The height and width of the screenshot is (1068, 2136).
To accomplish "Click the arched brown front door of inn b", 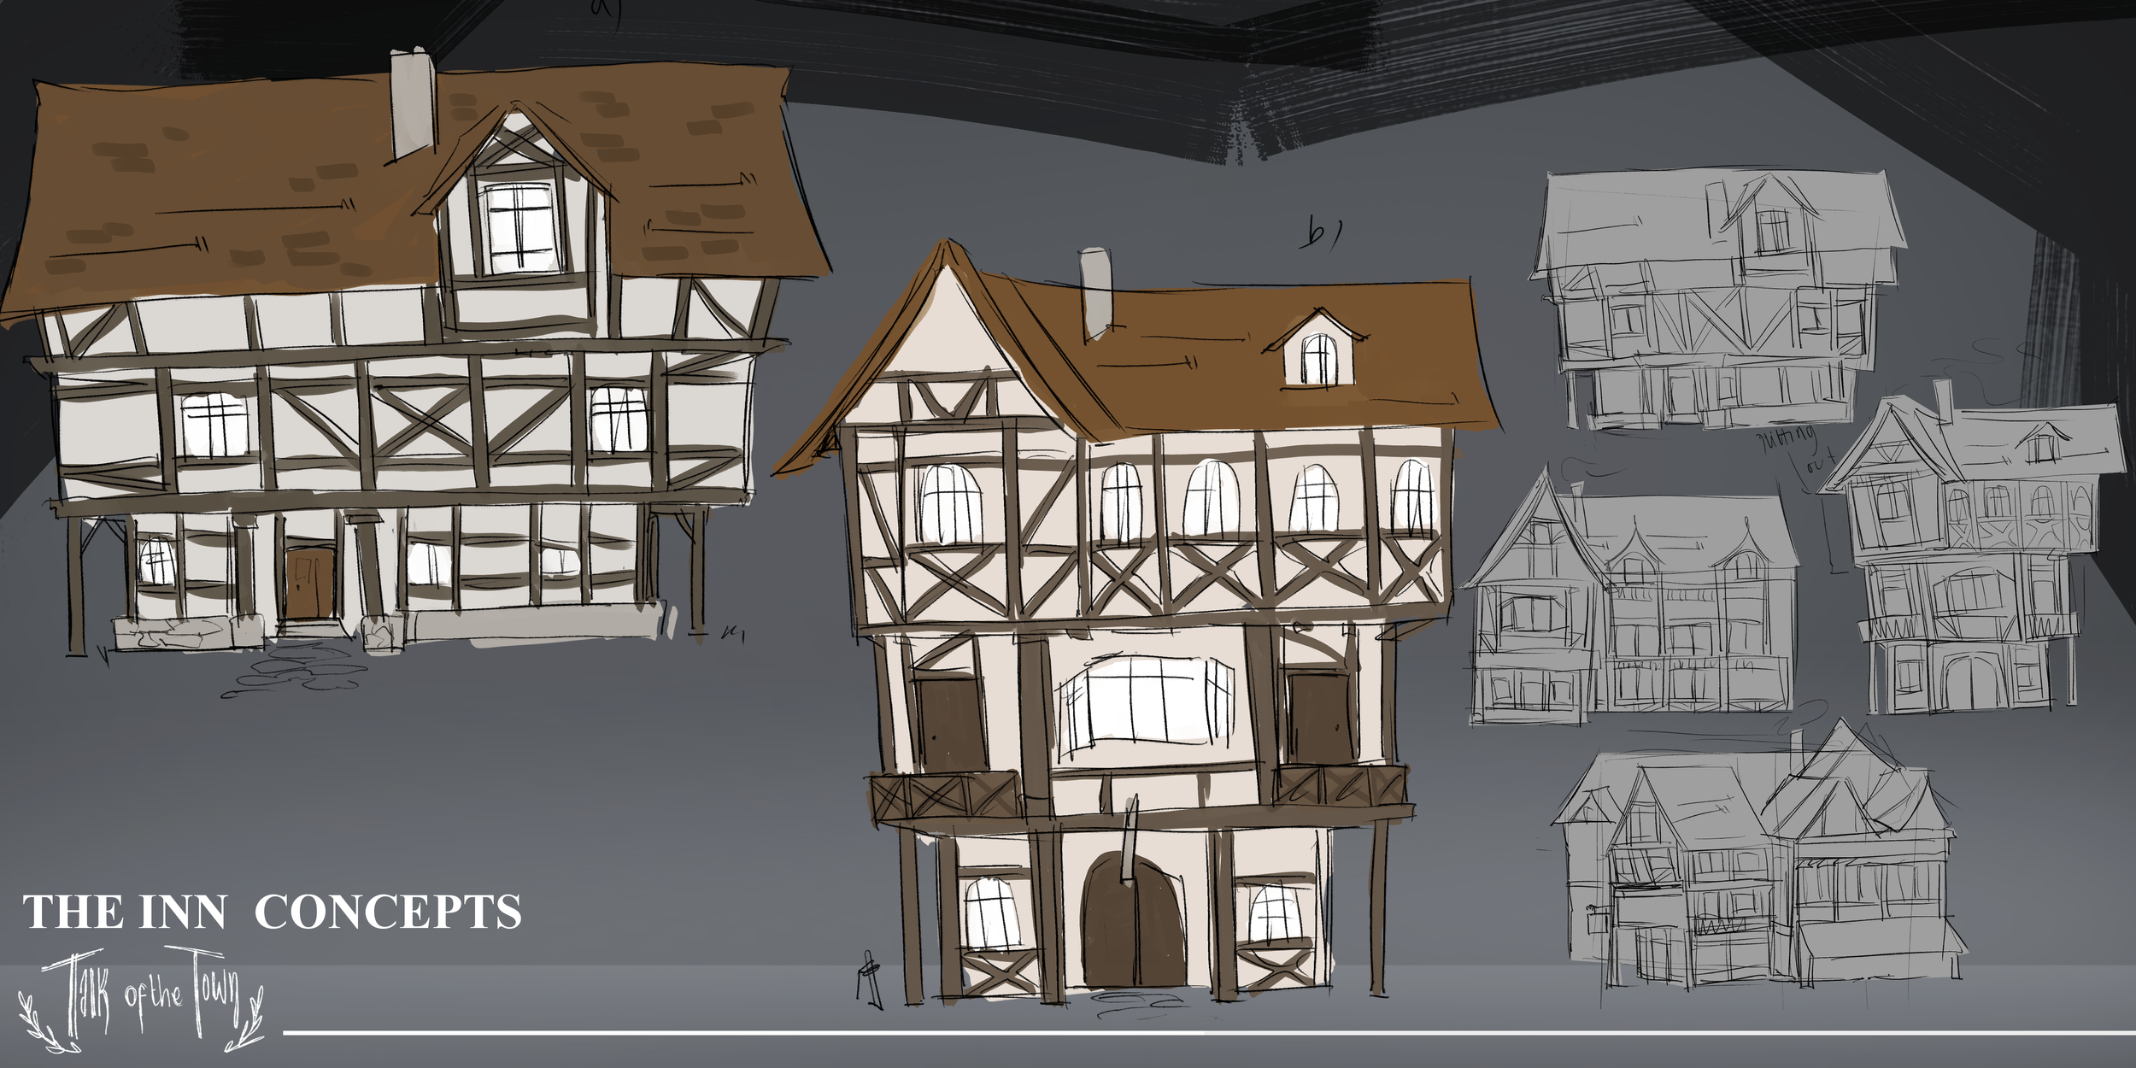I will click(x=1134, y=921).
